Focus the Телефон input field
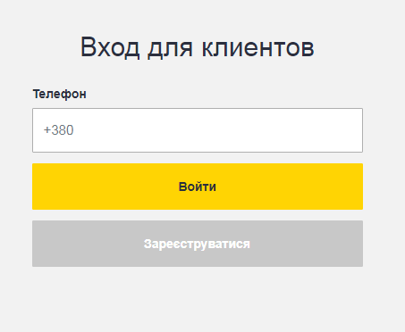This screenshot has height=332, width=405. pos(198,130)
